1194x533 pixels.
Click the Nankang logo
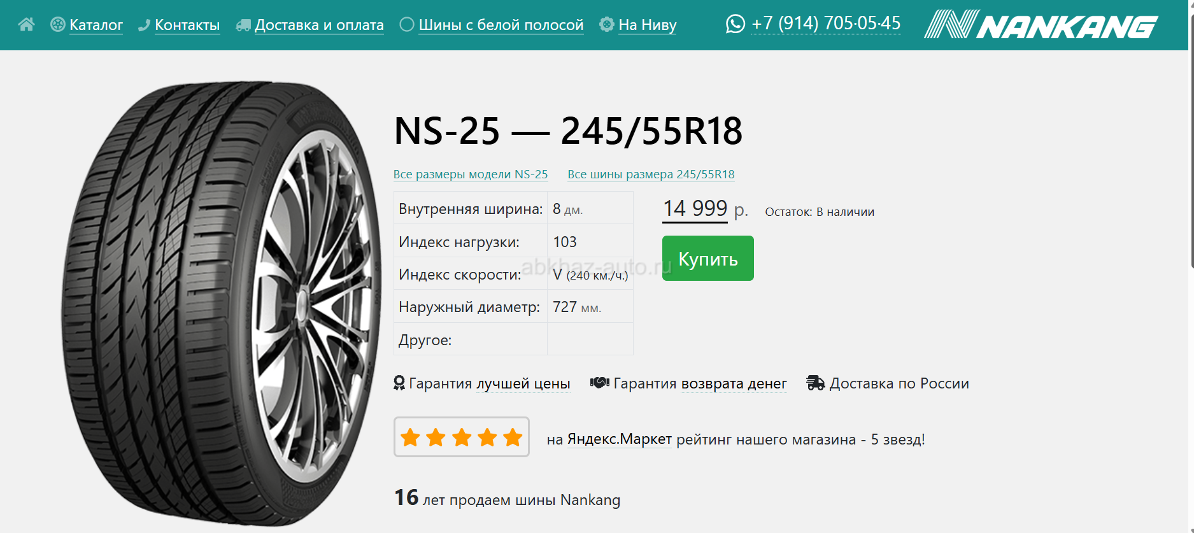[x=1041, y=25]
